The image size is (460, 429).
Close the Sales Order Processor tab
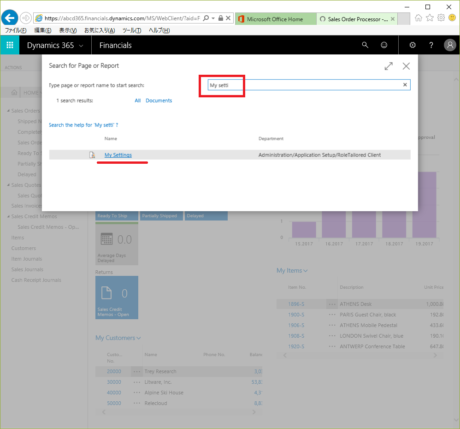pyautogui.click(x=393, y=19)
